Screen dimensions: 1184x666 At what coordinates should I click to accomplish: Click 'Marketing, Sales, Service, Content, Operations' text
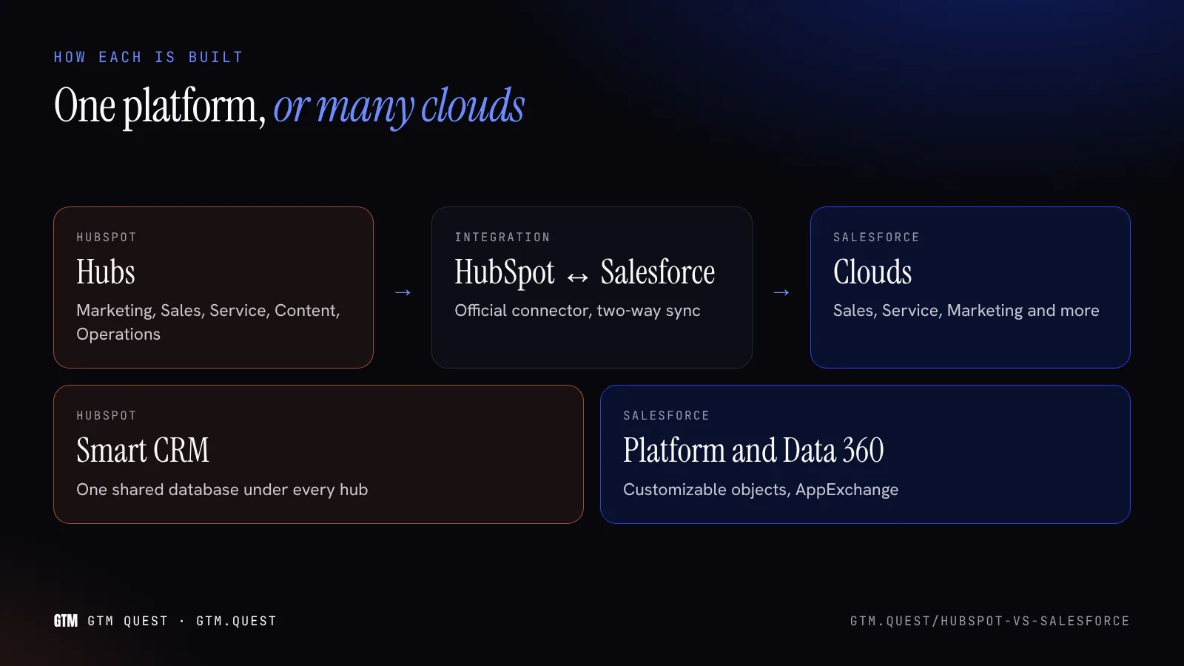[x=209, y=322]
